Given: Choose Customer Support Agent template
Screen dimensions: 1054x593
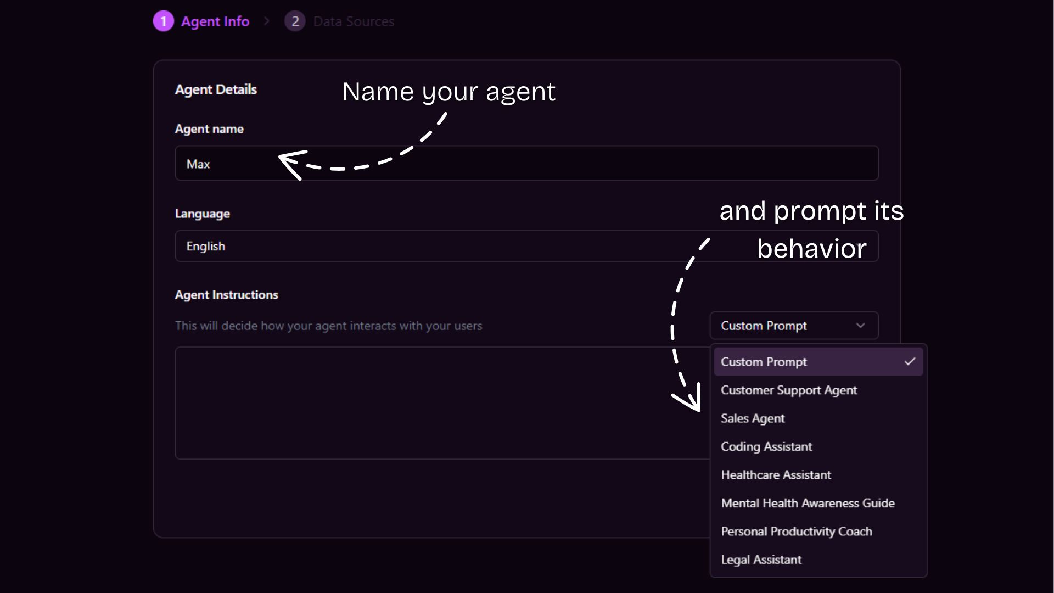Looking at the screenshot, I should [x=788, y=390].
